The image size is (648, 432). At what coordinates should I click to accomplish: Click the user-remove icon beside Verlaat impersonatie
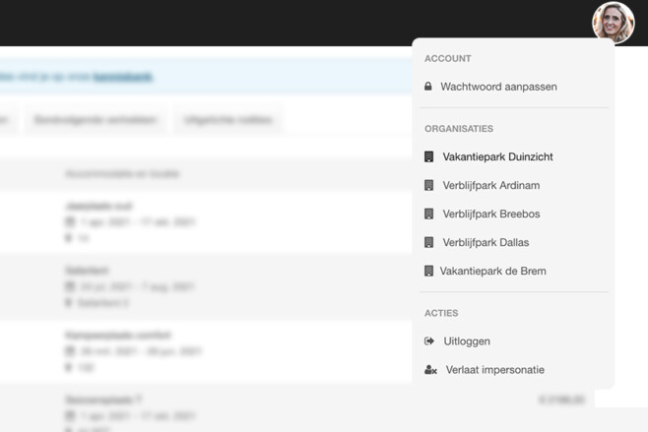pos(430,370)
